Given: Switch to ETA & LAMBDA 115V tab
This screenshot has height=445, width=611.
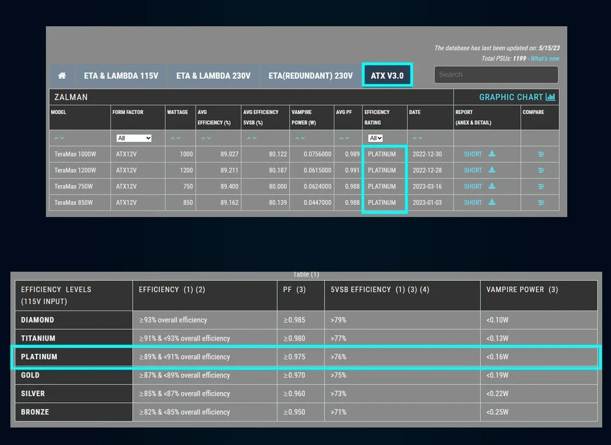Looking at the screenshot, I should tap(121, 75).
